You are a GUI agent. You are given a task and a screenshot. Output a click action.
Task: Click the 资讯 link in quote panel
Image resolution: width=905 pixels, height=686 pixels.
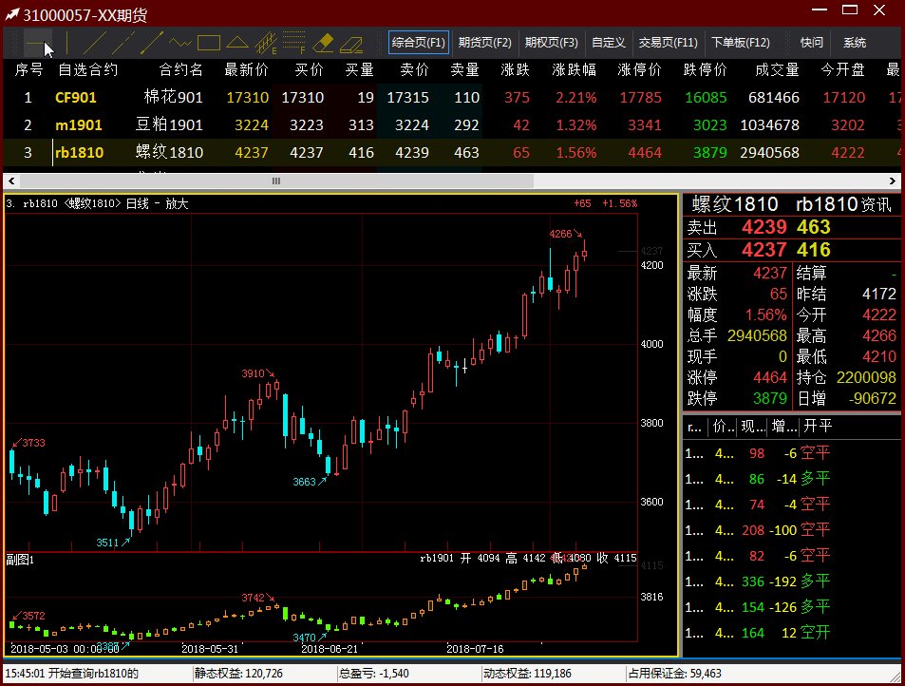877,204
